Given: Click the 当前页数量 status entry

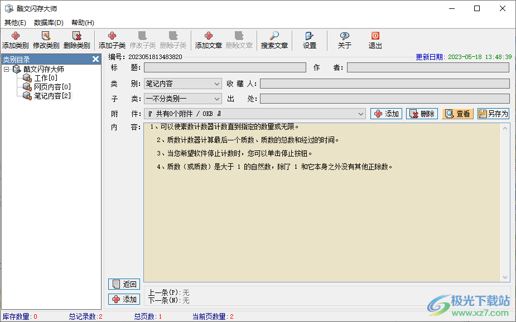Looking at the screenshot, I should point(213,317).
